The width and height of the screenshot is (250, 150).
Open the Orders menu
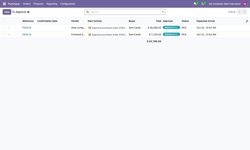tap(27, 4)
